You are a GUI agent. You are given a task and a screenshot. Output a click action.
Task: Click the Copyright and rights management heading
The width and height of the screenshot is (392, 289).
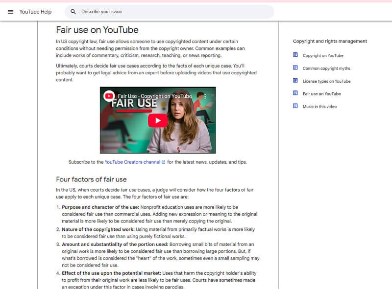coord(330,41)
